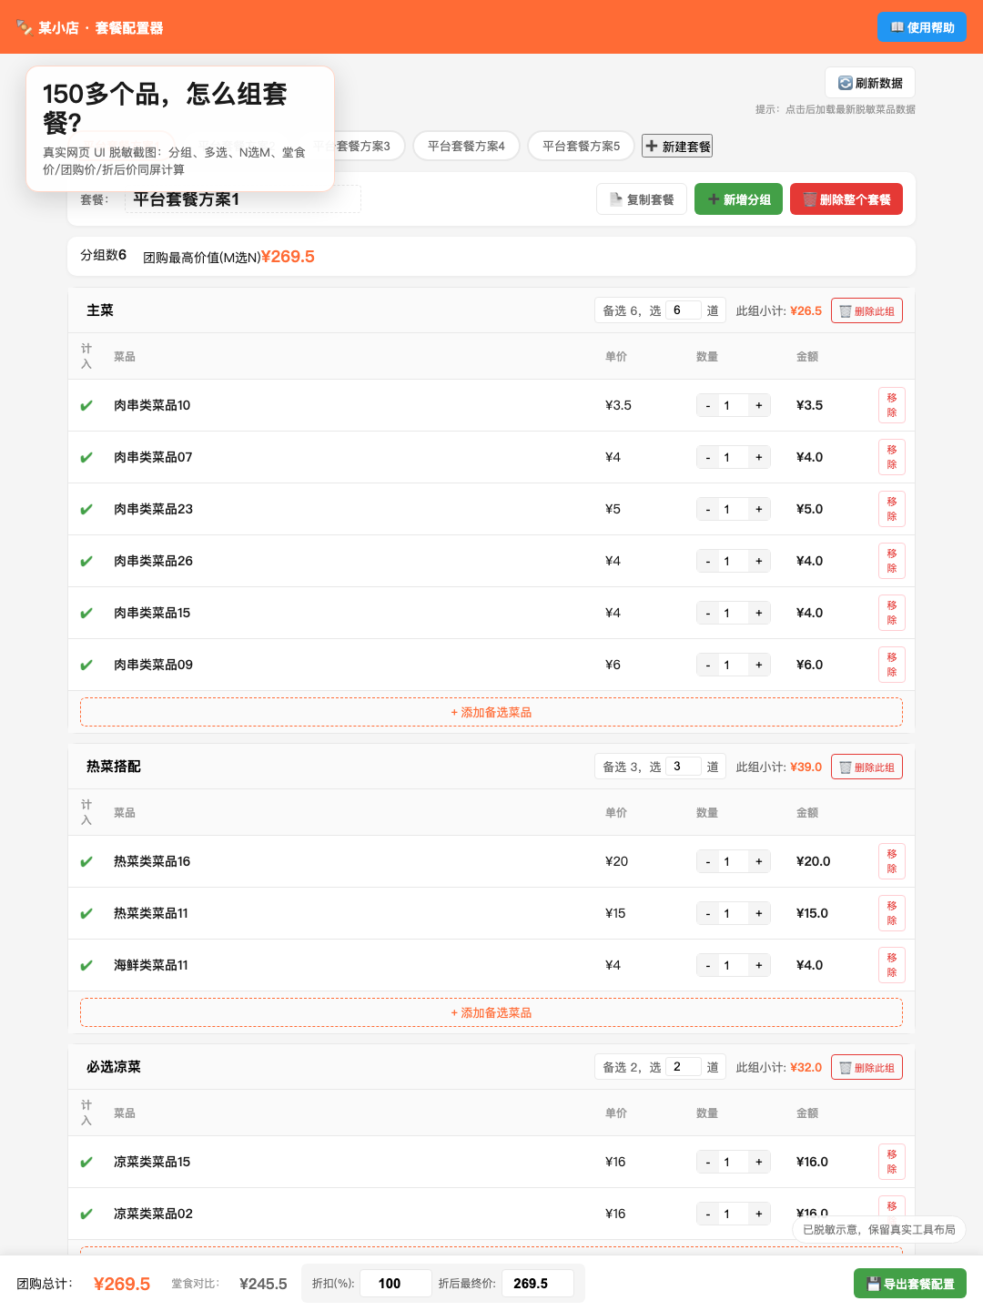
Task: Edit the 平台套餐方案1 set name field
Action: [243, 199]
